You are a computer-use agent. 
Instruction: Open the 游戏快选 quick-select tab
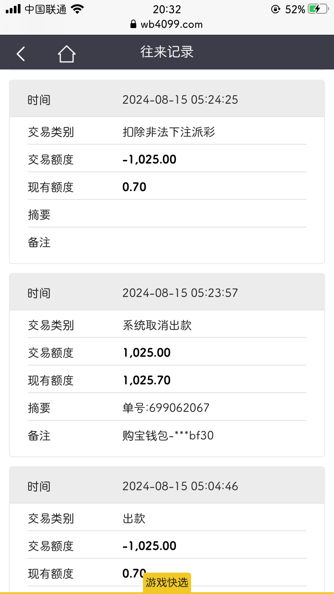(167, 582)
